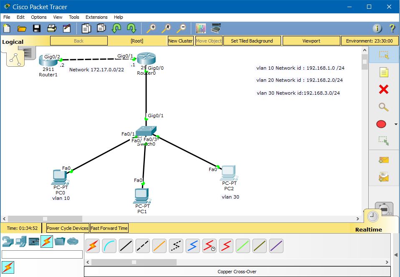Screen dimensions: 400x277
Task: Click the Undo green arrow icon
Action: tap(116, 28)
